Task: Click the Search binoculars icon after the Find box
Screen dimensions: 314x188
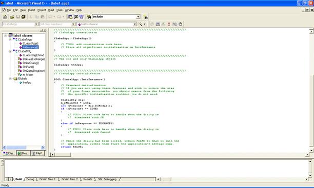Action: tap(146, 17)
